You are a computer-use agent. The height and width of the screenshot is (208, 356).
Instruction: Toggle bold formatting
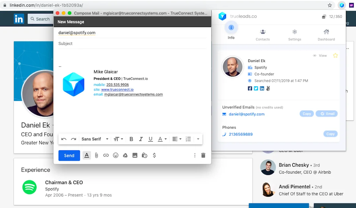131,139
